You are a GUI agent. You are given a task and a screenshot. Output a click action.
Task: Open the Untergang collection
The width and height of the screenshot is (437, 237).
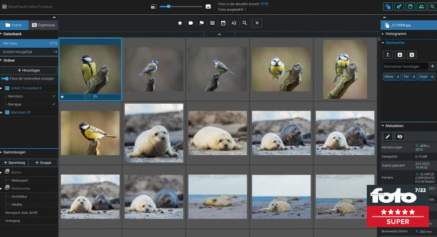tap(12, 221)
